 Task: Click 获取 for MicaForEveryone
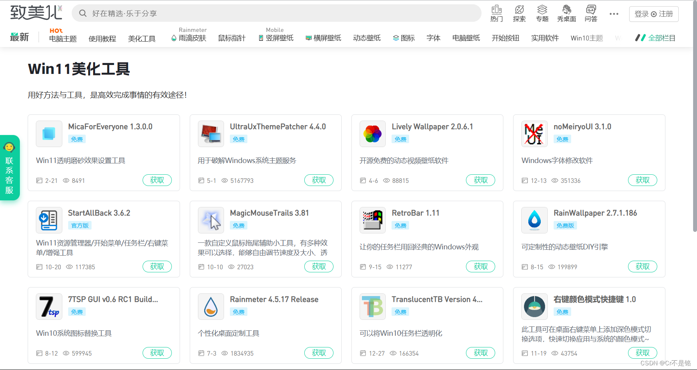pos(157,180)
